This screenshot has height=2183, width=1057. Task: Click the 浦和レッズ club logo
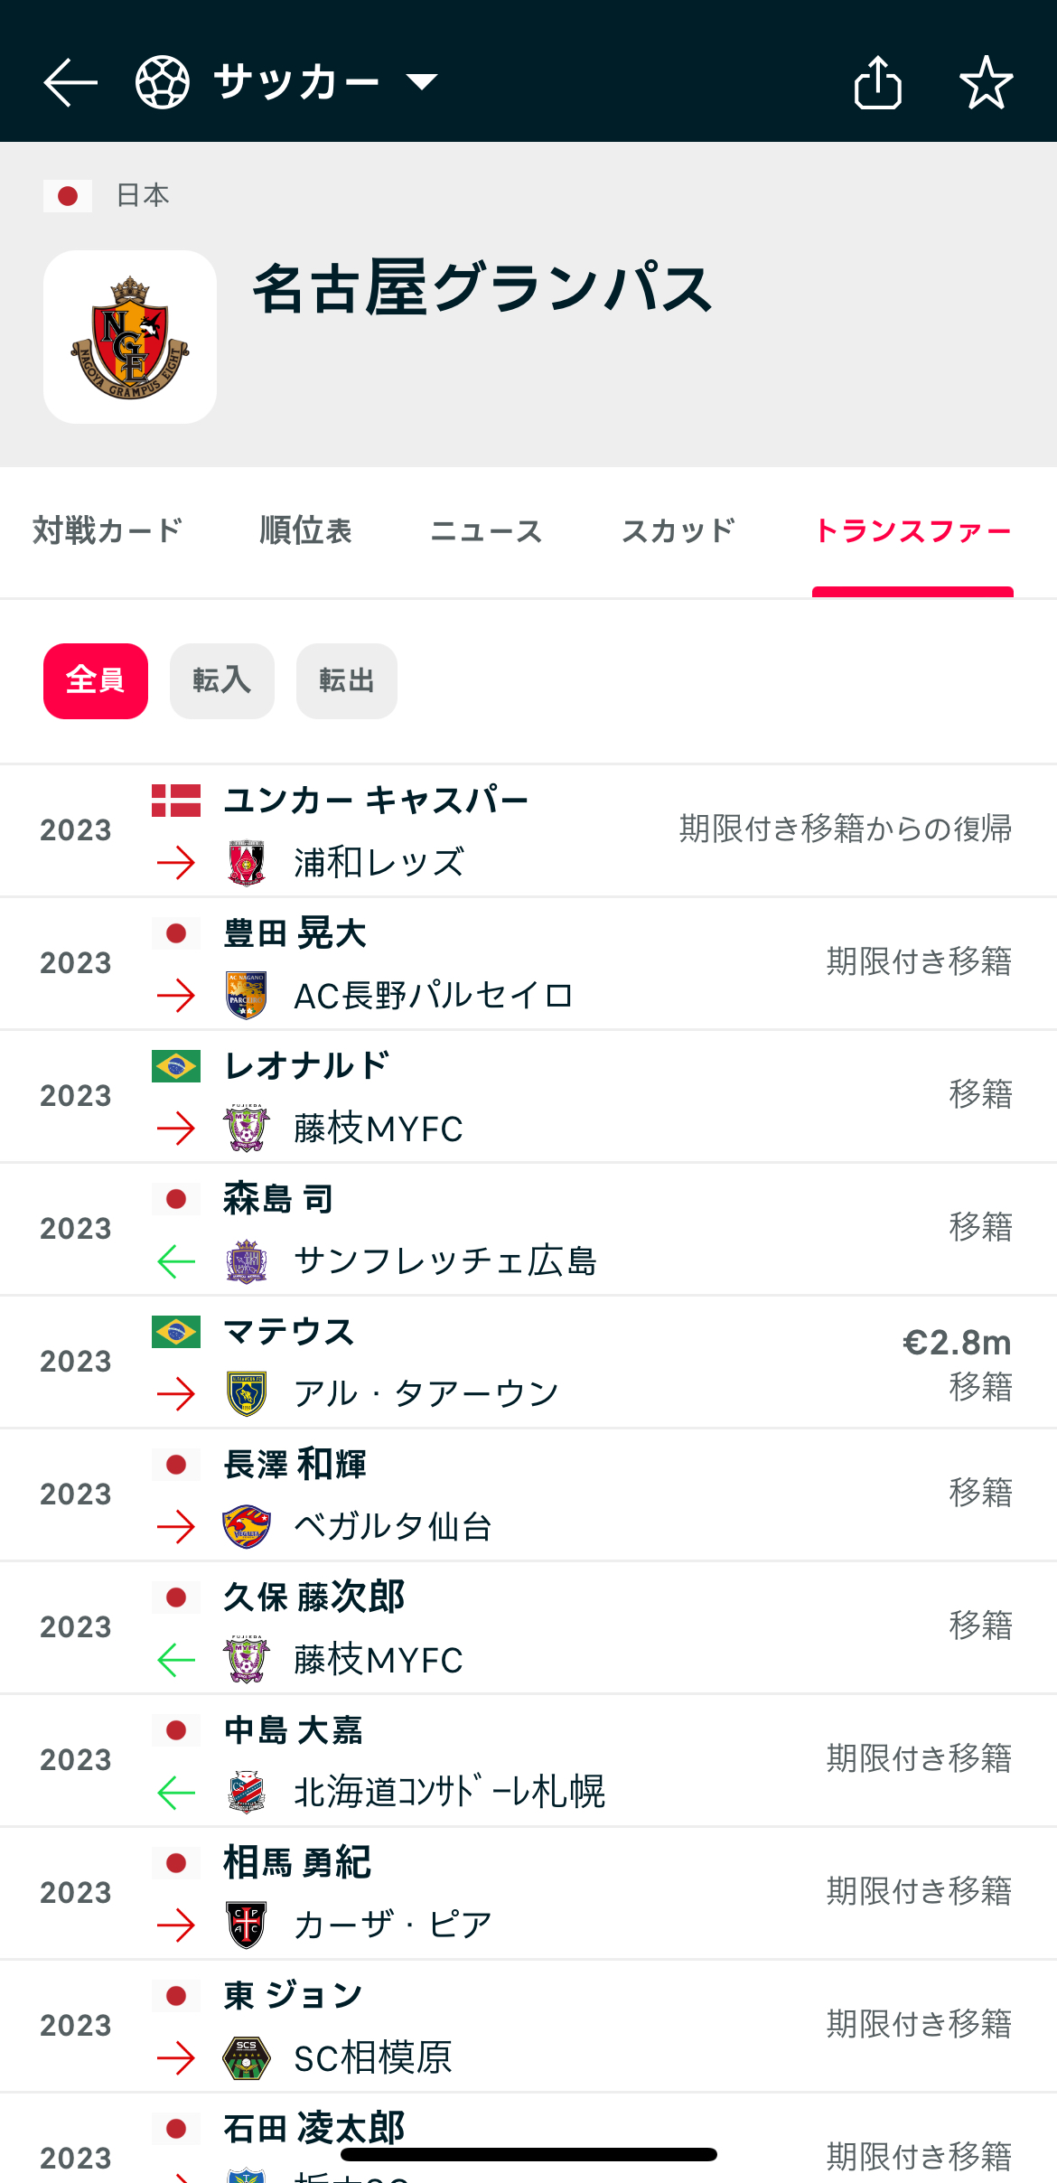point(246,863)
